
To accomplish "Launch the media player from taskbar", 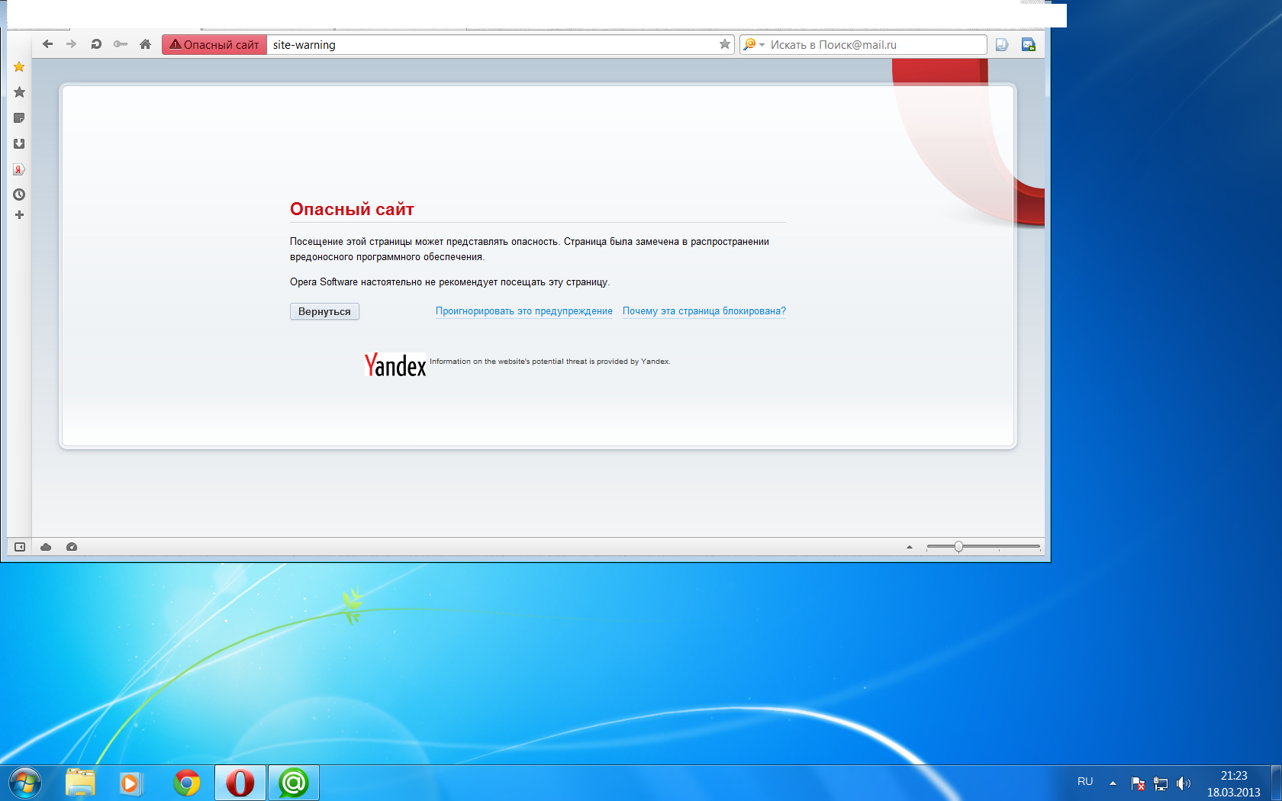I will [x=130, y=783].
